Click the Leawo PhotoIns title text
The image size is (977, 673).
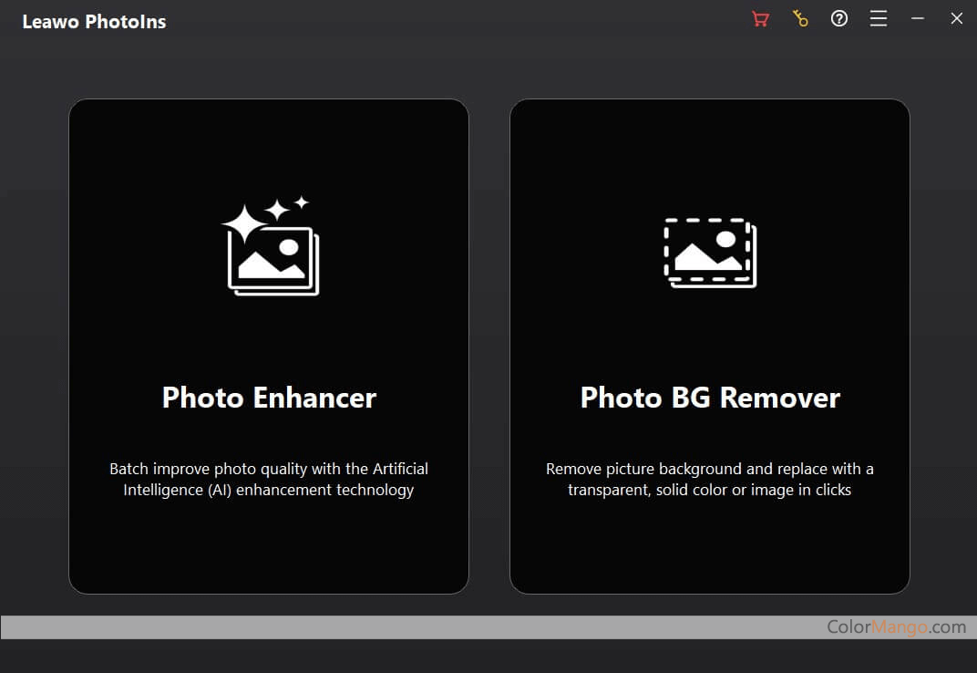coord(94,21)
